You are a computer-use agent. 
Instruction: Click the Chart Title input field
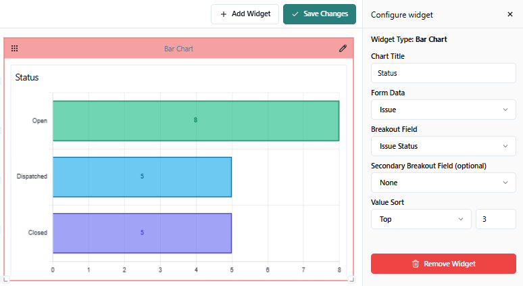click(443, 73)
